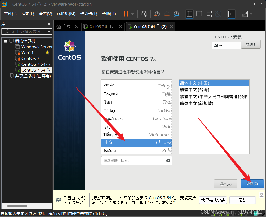Select Thai in the language list
This screenshot has width=266, height=217.
click(x=137, y=102)
